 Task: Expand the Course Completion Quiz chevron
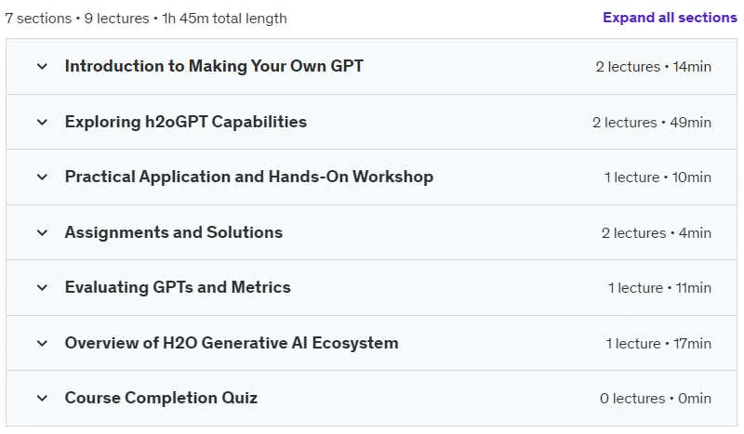[x=42, y=399]
